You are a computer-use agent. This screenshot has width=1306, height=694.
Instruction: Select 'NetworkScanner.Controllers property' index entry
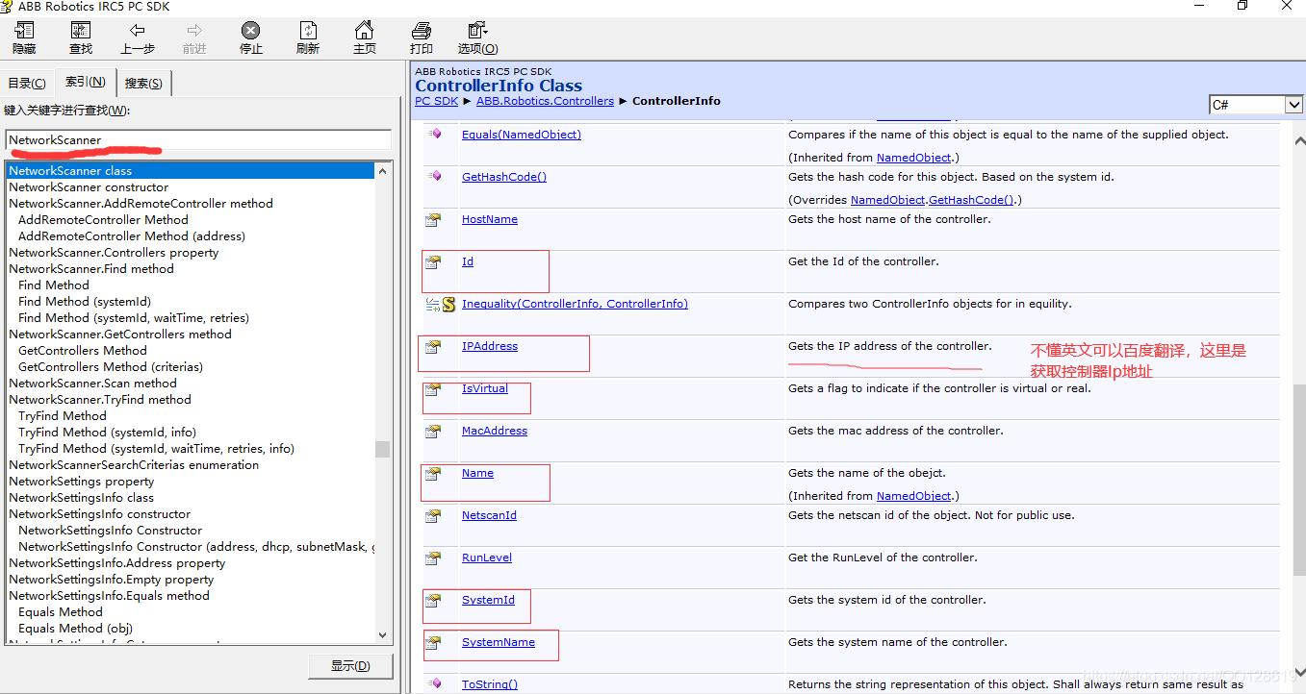(x=114, y=253)
